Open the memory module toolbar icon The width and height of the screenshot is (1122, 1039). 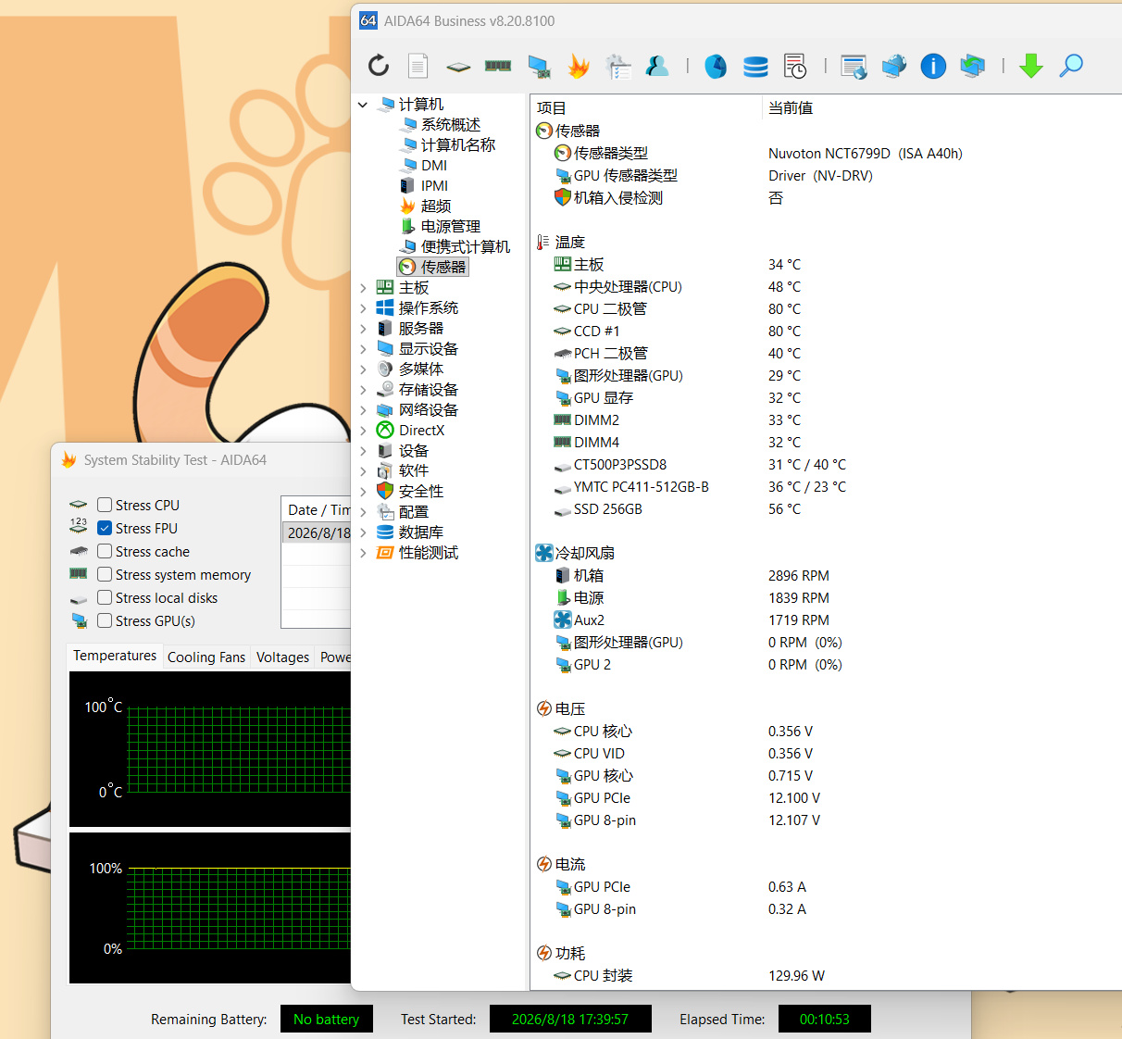coord(498,66)
